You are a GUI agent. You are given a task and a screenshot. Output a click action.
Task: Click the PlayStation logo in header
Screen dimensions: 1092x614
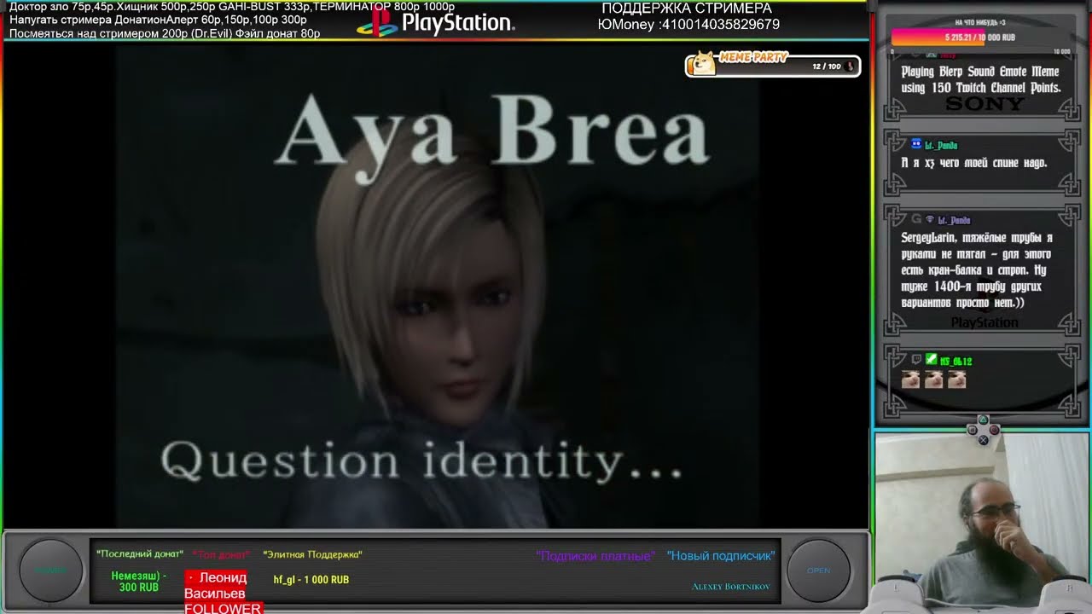(436, 21)
